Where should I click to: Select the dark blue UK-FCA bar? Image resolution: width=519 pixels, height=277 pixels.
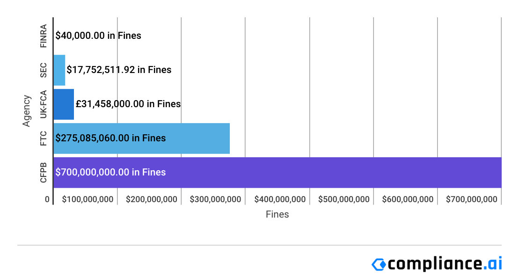(64, 104)
